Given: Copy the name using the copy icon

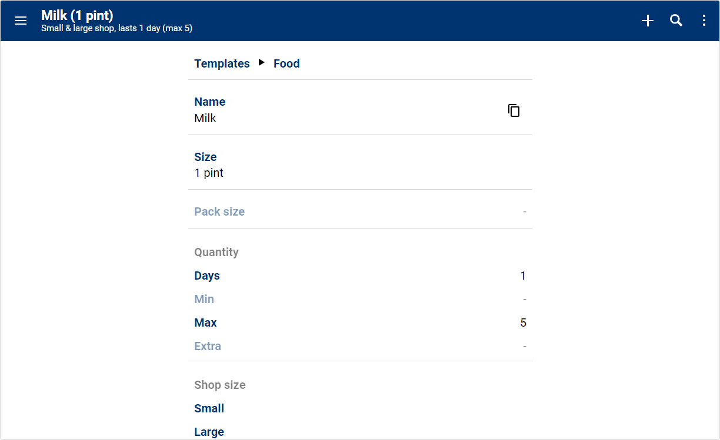Looking at the screenshot, I should click(x=514, y=110).
